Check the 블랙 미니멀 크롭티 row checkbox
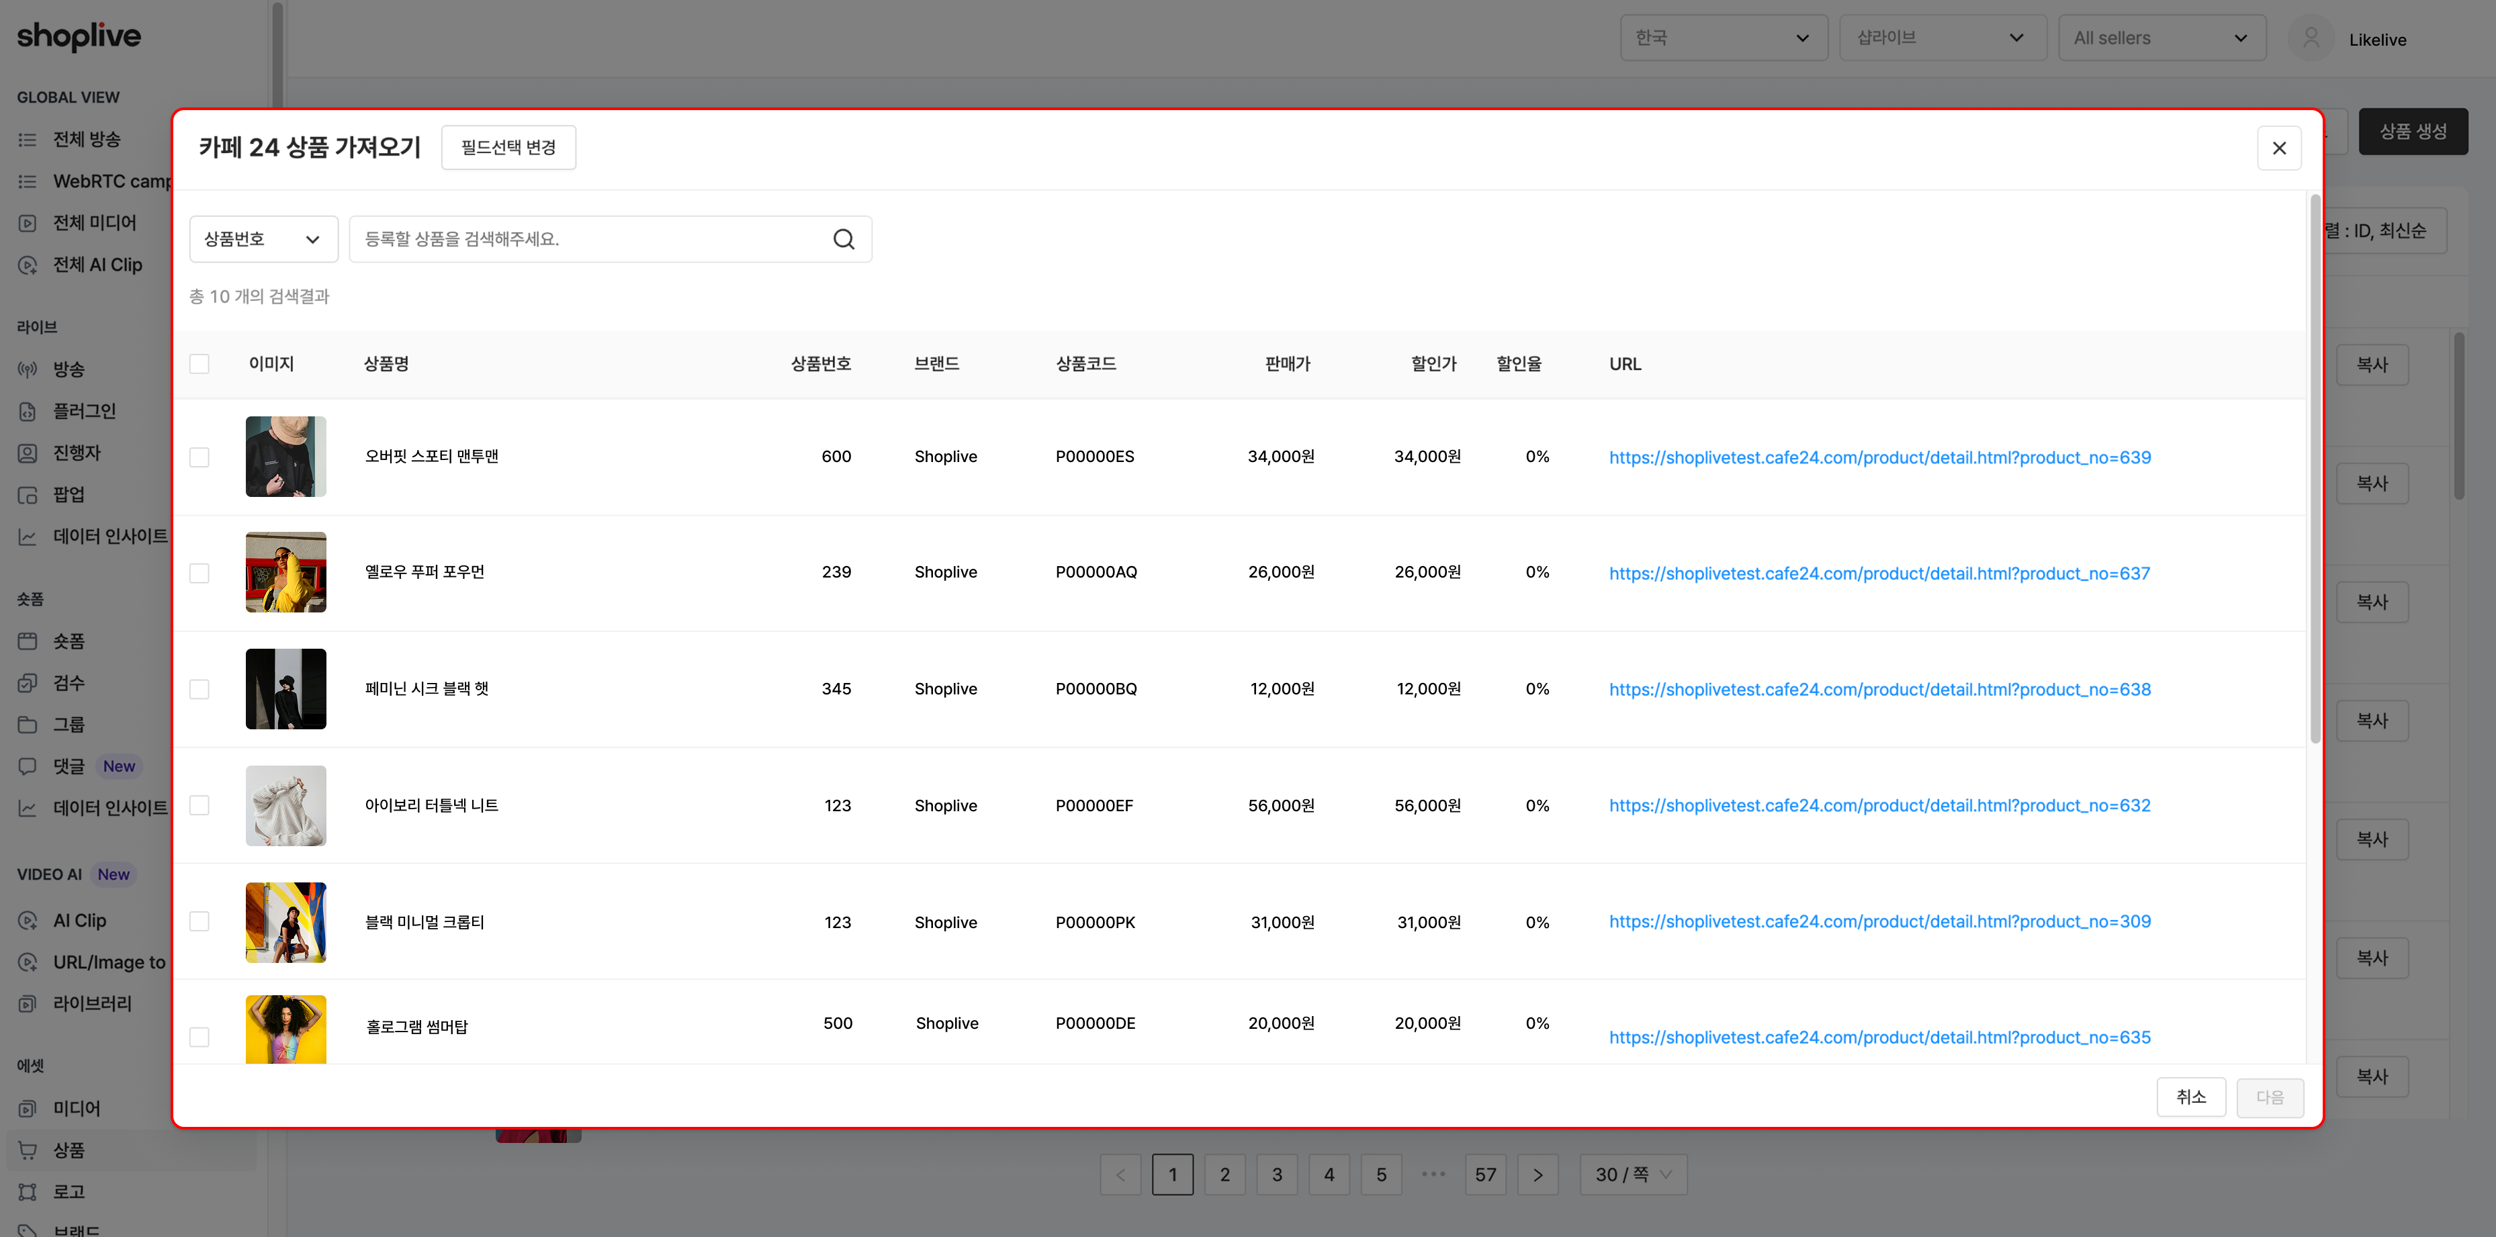2496x1237 pixels. pyautogui.click(x=199, y=921)
